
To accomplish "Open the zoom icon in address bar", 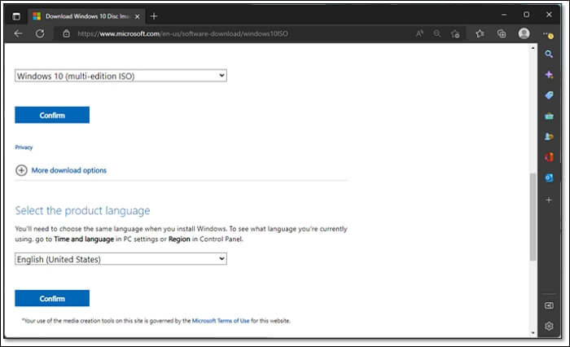I will pos(437,34).
